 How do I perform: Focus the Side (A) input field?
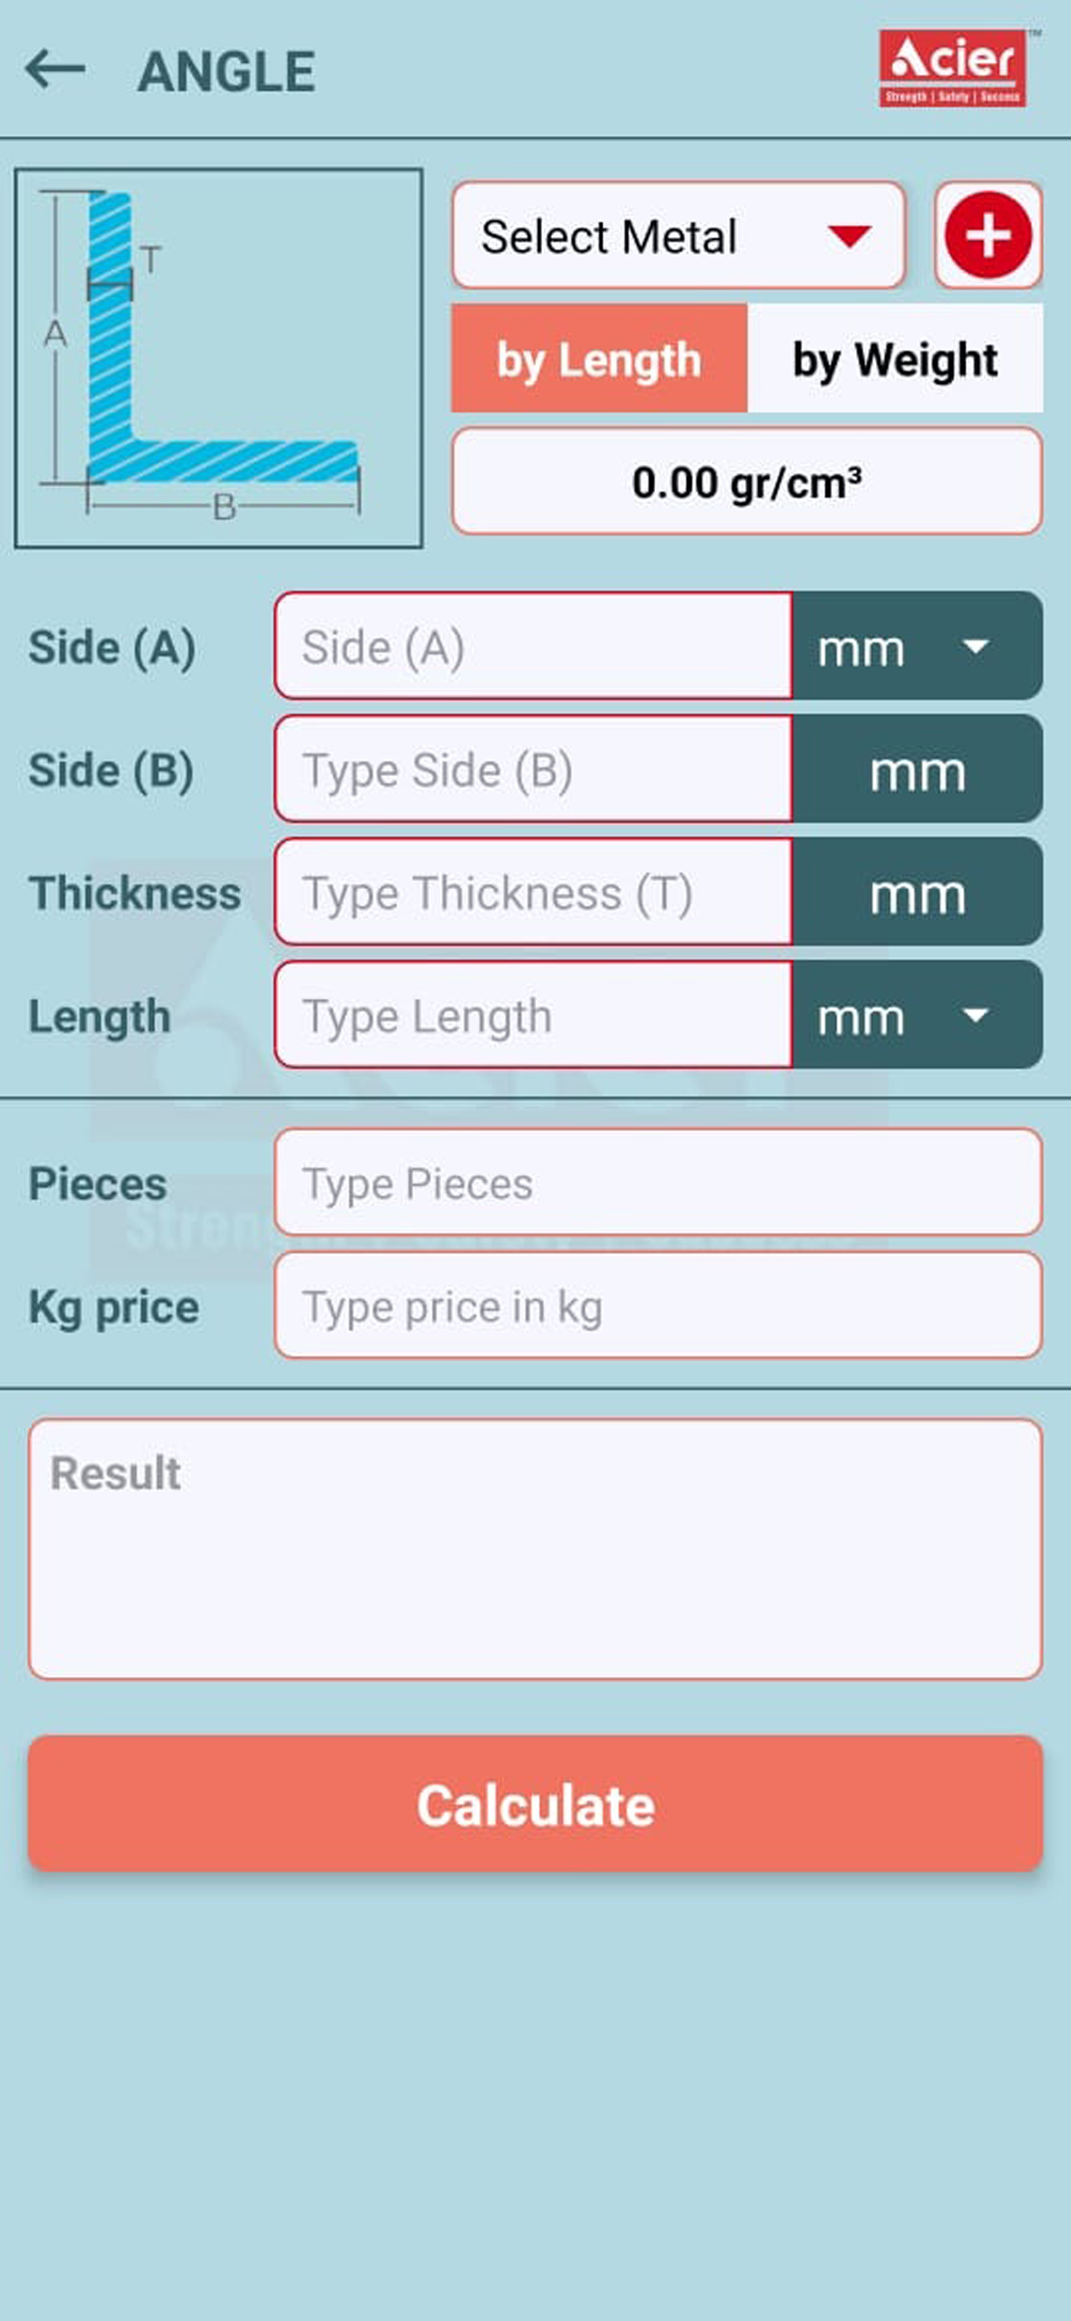tap(534, 646)
